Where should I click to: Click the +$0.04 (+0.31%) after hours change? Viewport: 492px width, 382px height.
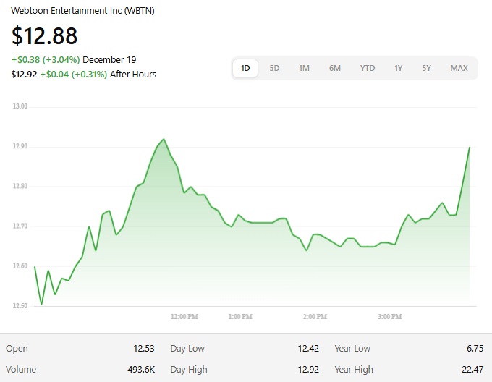(74, 75)
